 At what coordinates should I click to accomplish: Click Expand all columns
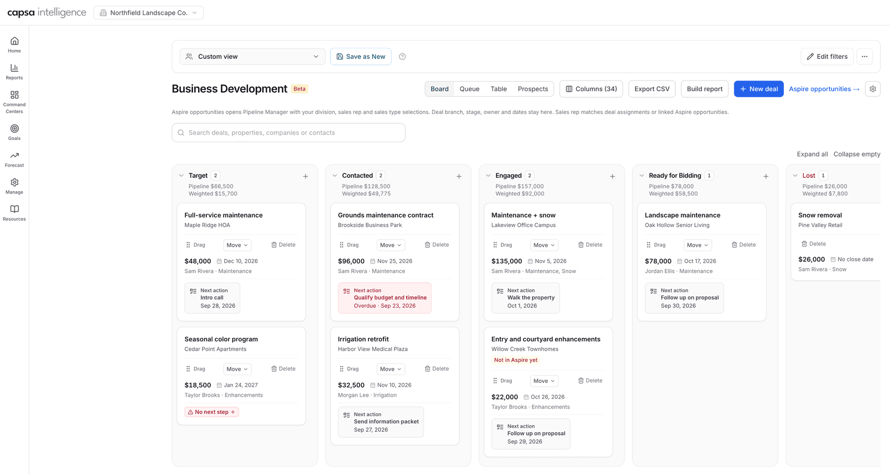[x=812, y=154]
